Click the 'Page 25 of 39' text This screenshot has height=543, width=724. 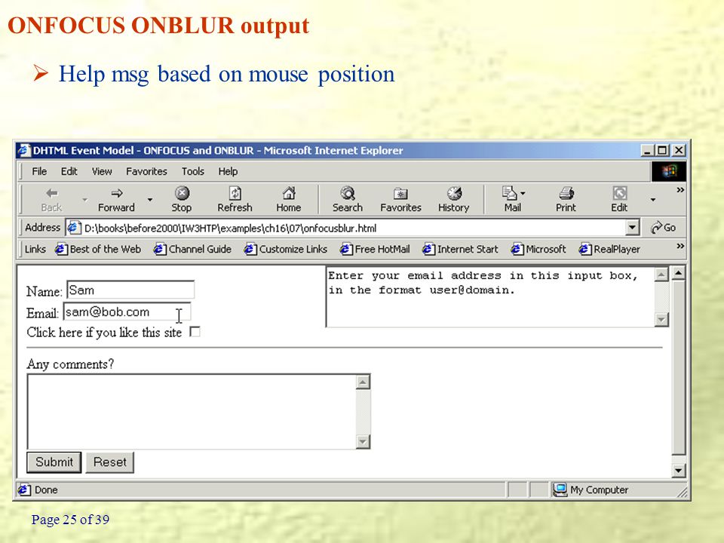70,520
